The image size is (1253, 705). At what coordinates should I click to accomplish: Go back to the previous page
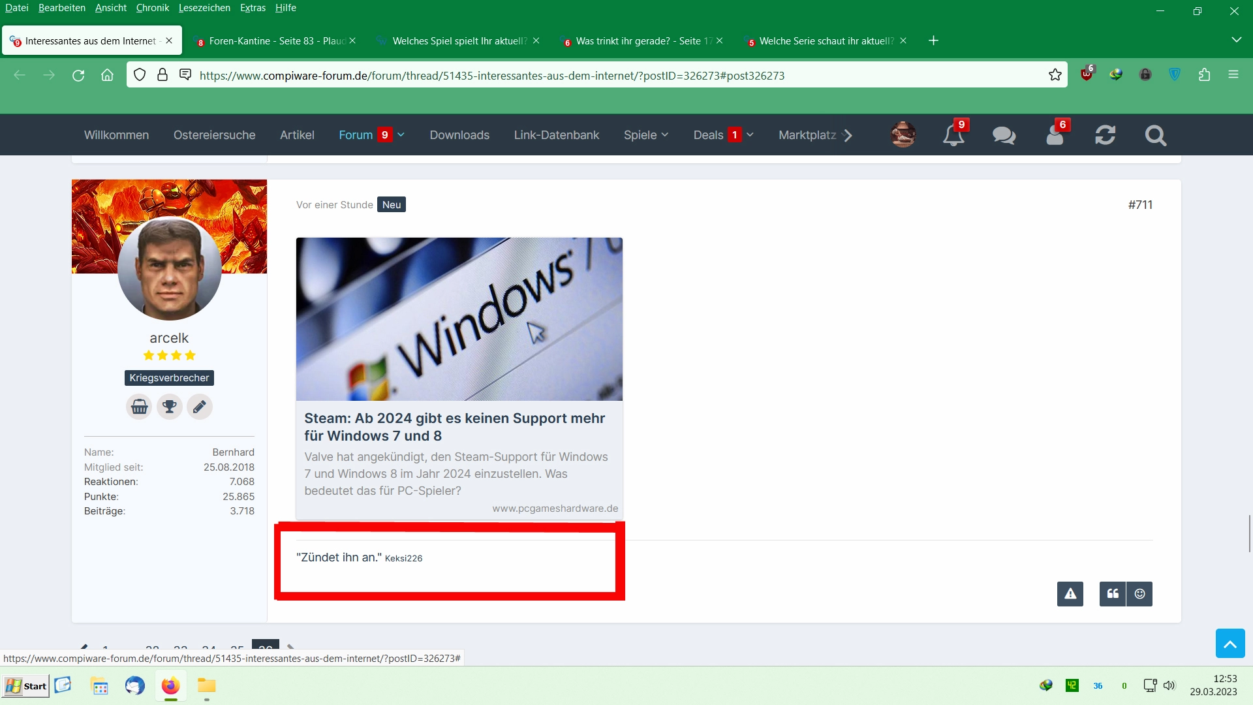coord(20,75)
